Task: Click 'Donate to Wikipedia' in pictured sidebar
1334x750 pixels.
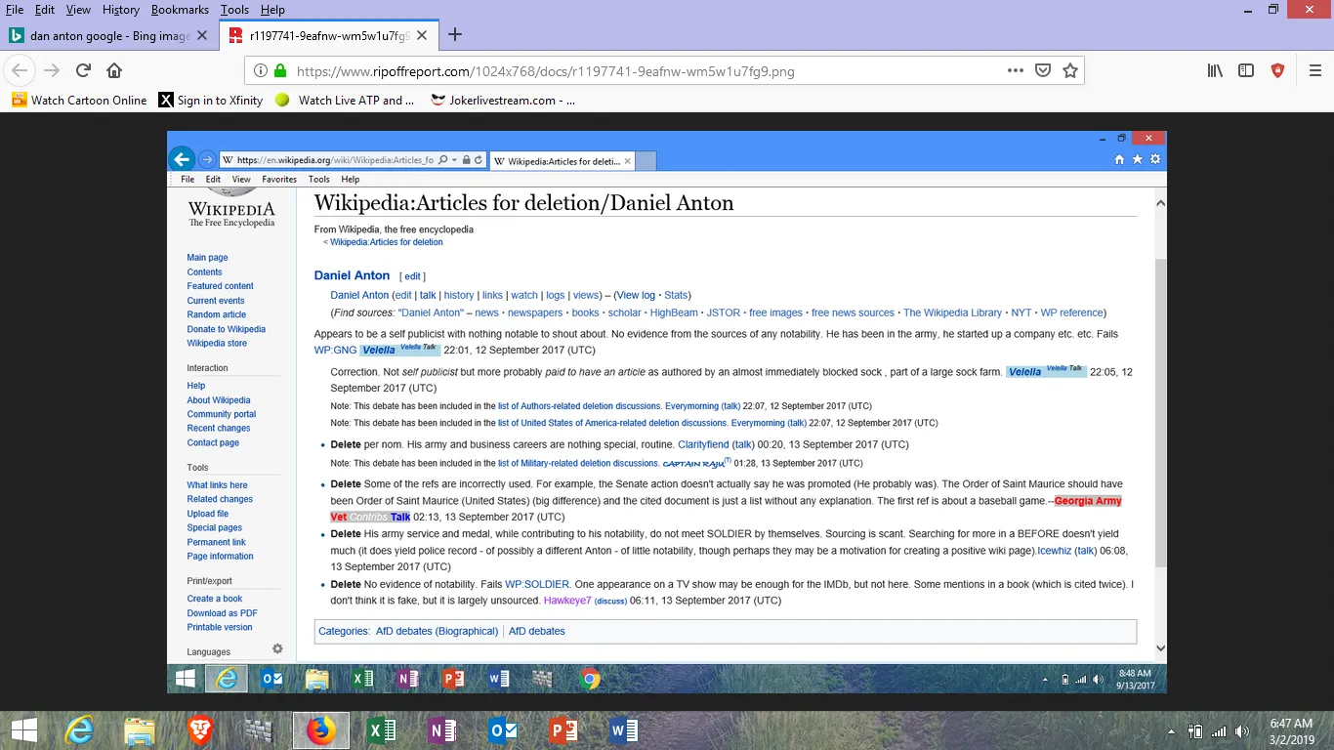Action: (x=227, y=329)
